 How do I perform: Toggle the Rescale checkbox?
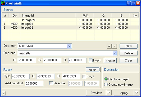pyautogui.click(x=51, y=83)
